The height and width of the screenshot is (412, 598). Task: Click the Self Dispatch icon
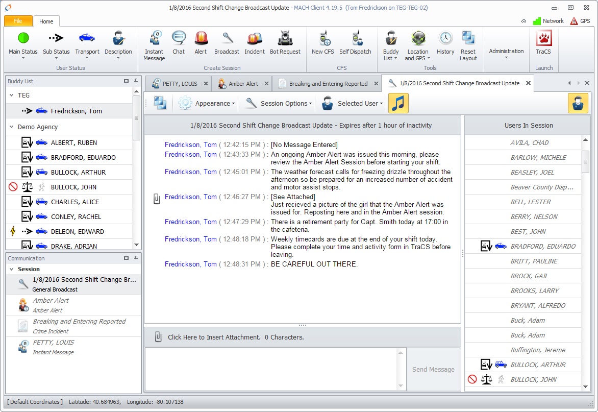tap(355, 39)
